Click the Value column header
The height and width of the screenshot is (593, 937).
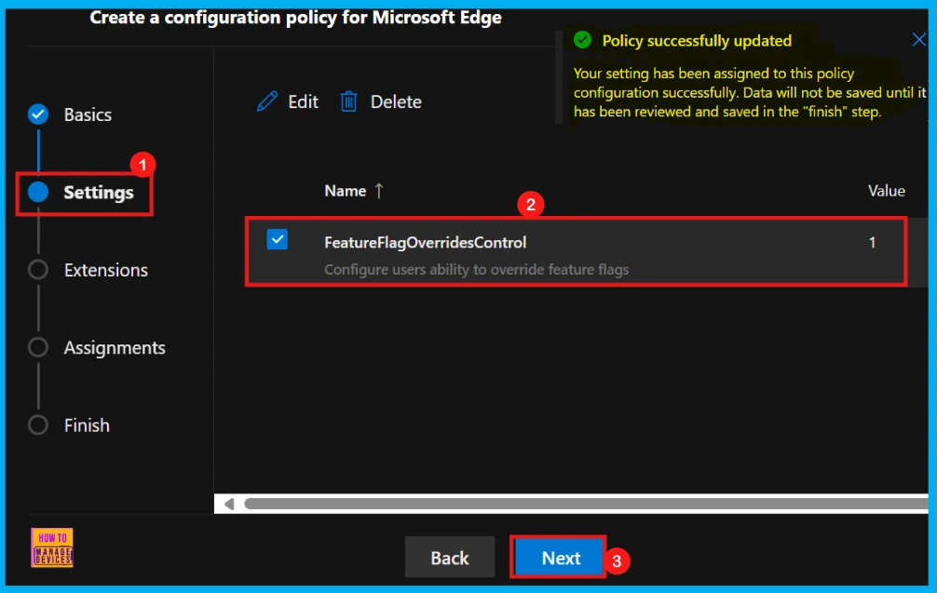pos(886,191)
